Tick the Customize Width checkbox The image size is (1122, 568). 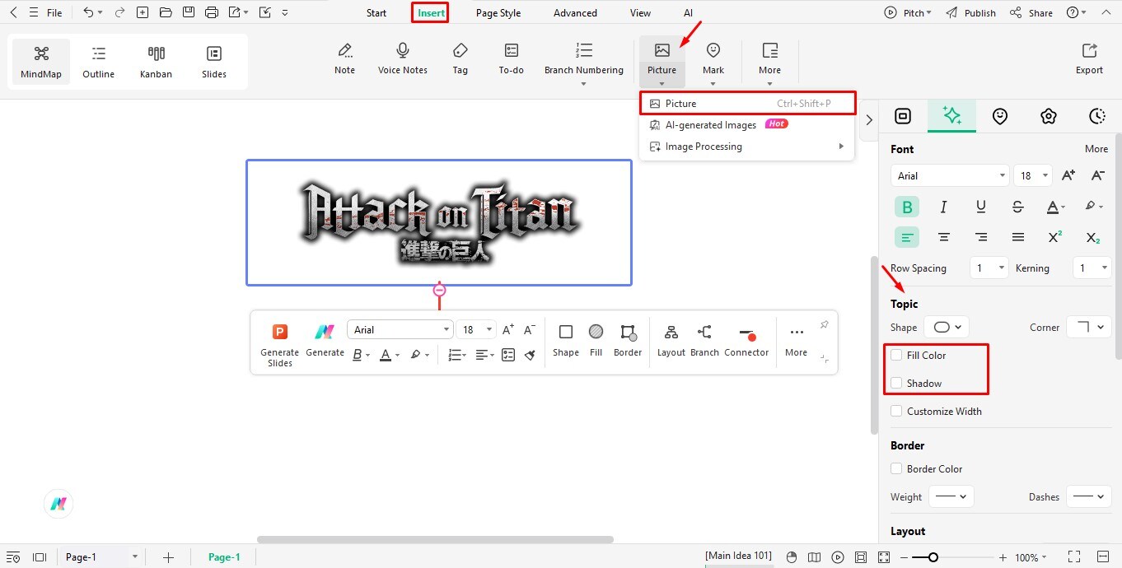[896, 412]
